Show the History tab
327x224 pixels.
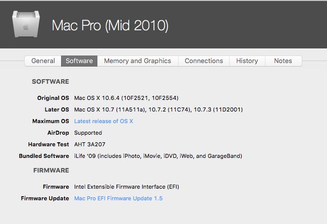pyautogui.click(x=247, y=61)
